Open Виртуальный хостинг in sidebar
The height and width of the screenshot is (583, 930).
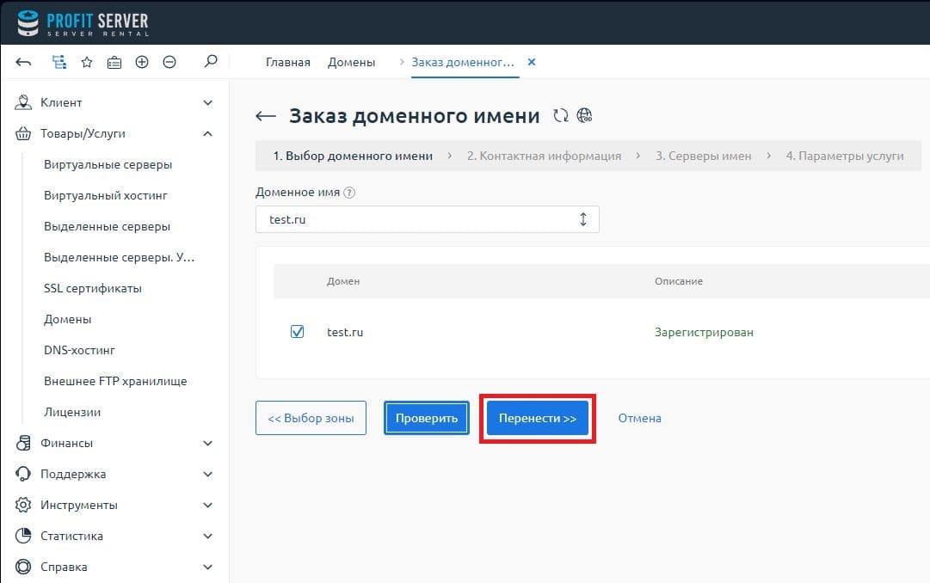click(106, 195)
